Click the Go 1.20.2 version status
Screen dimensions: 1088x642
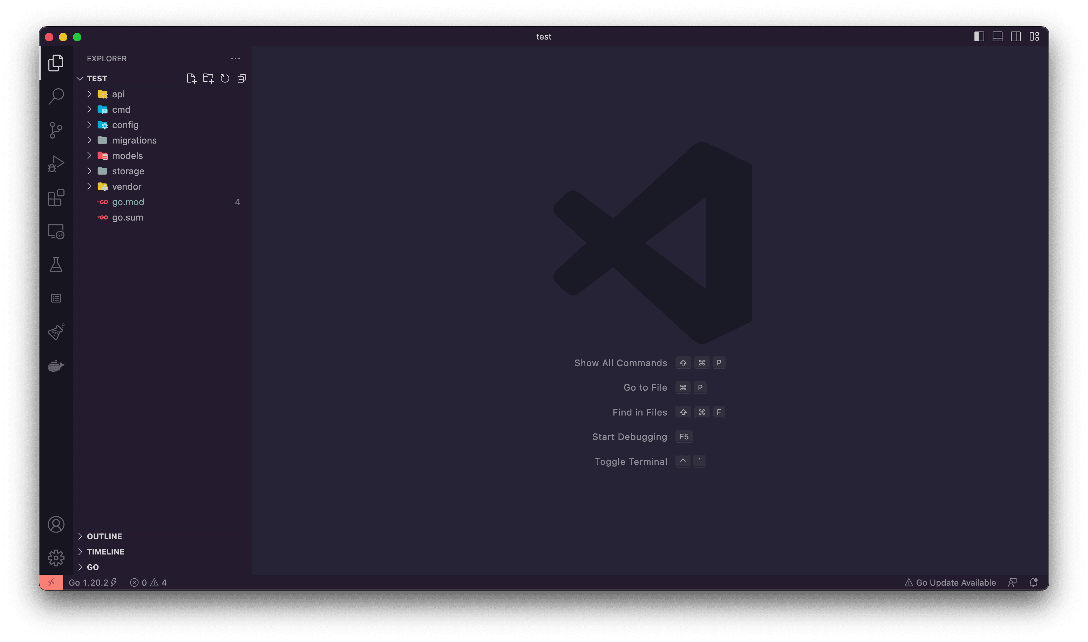point(93,582)
